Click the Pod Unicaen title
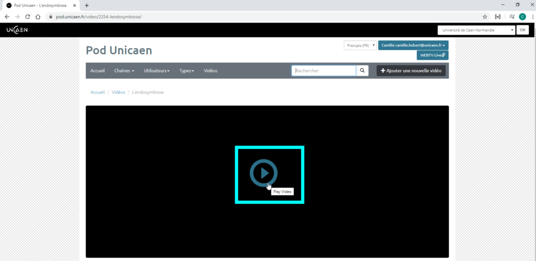The height and width of the screenshot is (261, 536). (x=119, y=51)
